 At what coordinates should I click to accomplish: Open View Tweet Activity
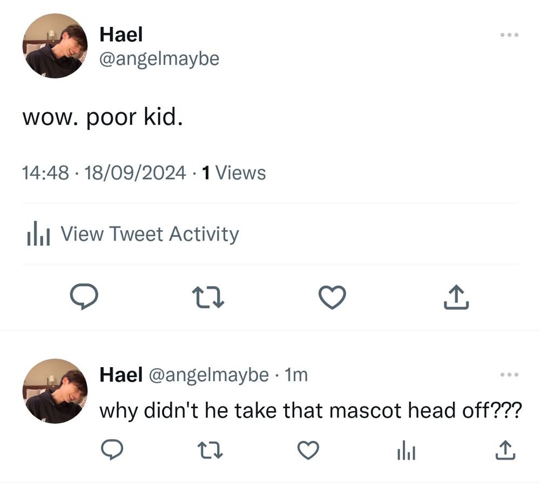click(x=150, y=233)
